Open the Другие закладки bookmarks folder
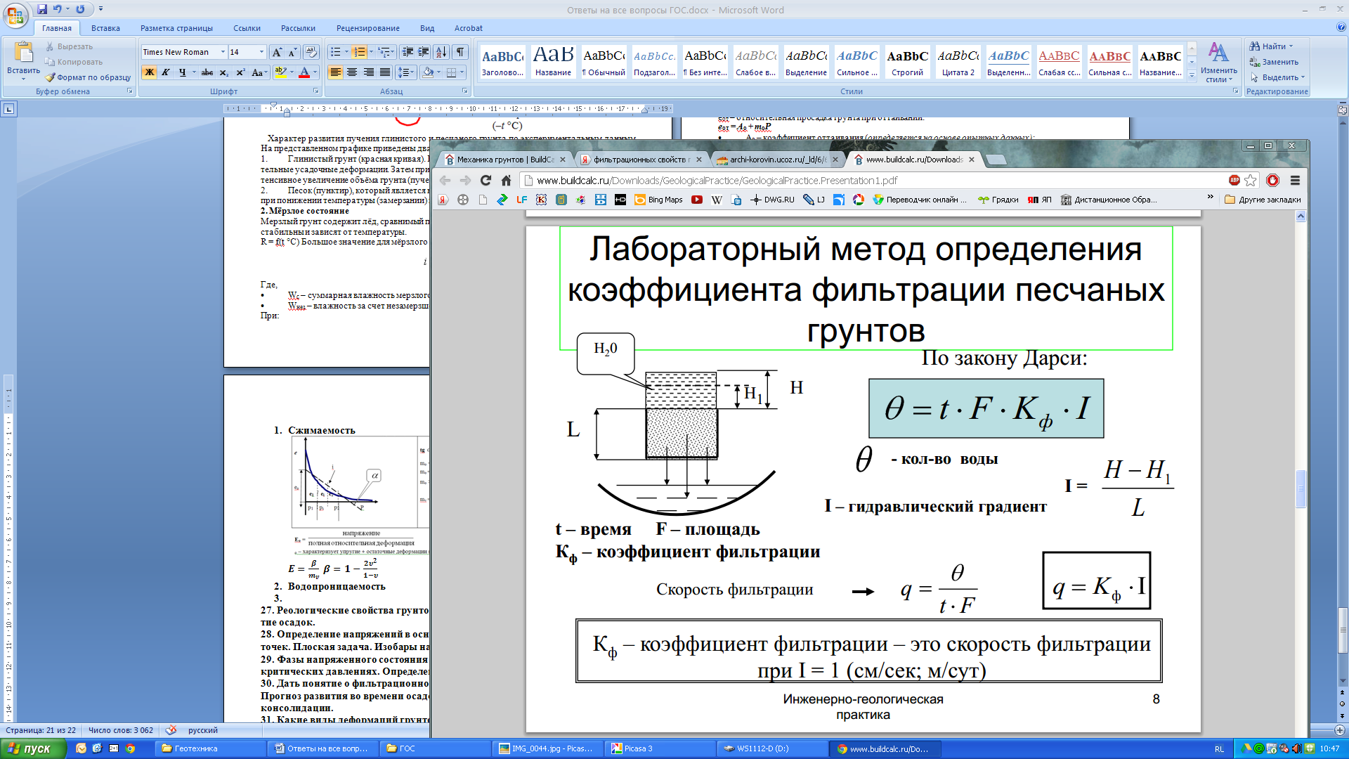Screen dimensions: 1349x759 pos(1263,200)
